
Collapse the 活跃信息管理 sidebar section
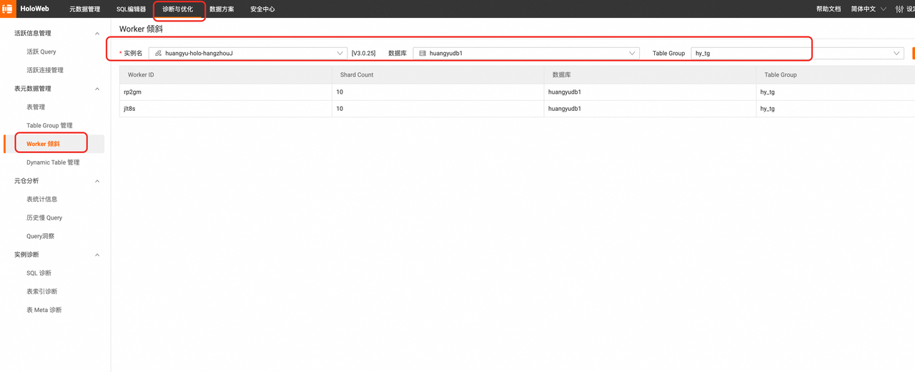(x=97, y=34)
